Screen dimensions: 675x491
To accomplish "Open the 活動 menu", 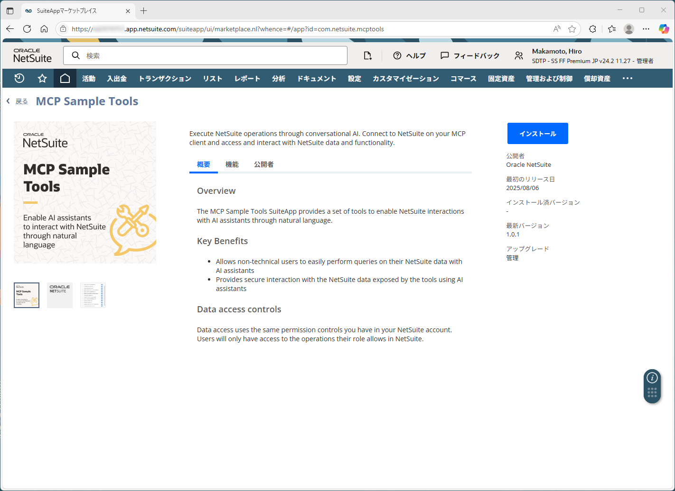I will click(x=89, y=78).
